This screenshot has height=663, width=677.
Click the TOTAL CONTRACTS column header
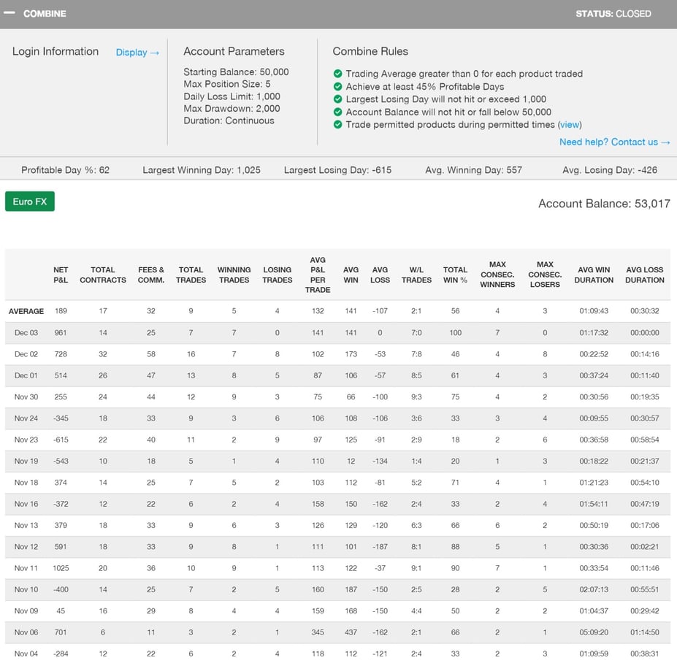point(103,275)
